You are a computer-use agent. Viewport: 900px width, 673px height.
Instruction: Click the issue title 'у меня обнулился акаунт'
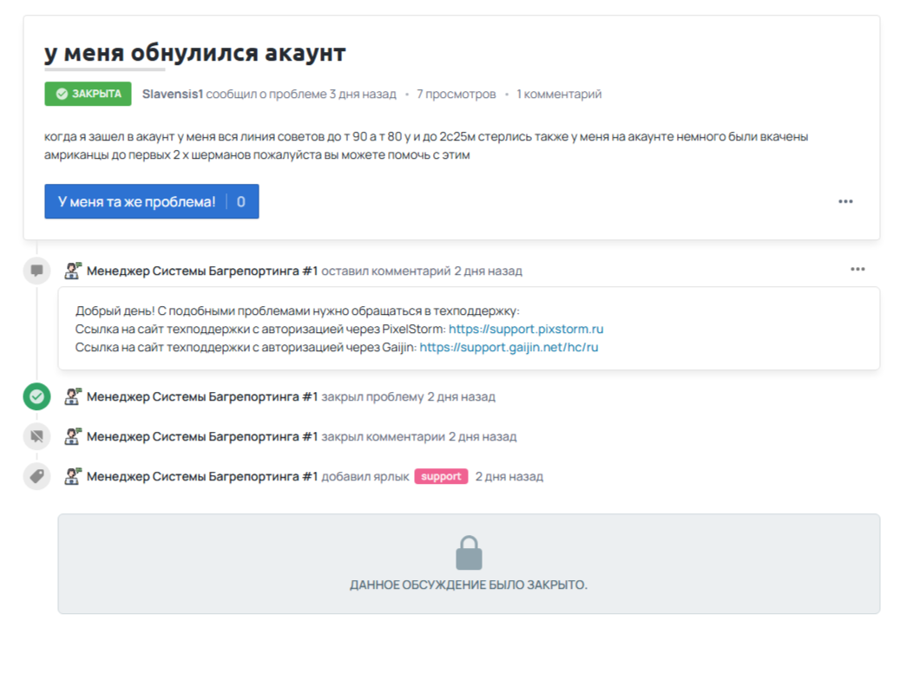(195, 53)
